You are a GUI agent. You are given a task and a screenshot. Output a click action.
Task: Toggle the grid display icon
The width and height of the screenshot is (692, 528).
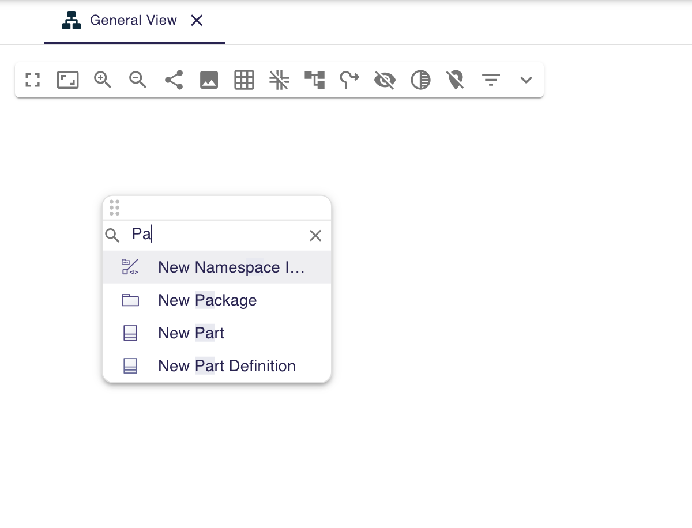(244, 80)
